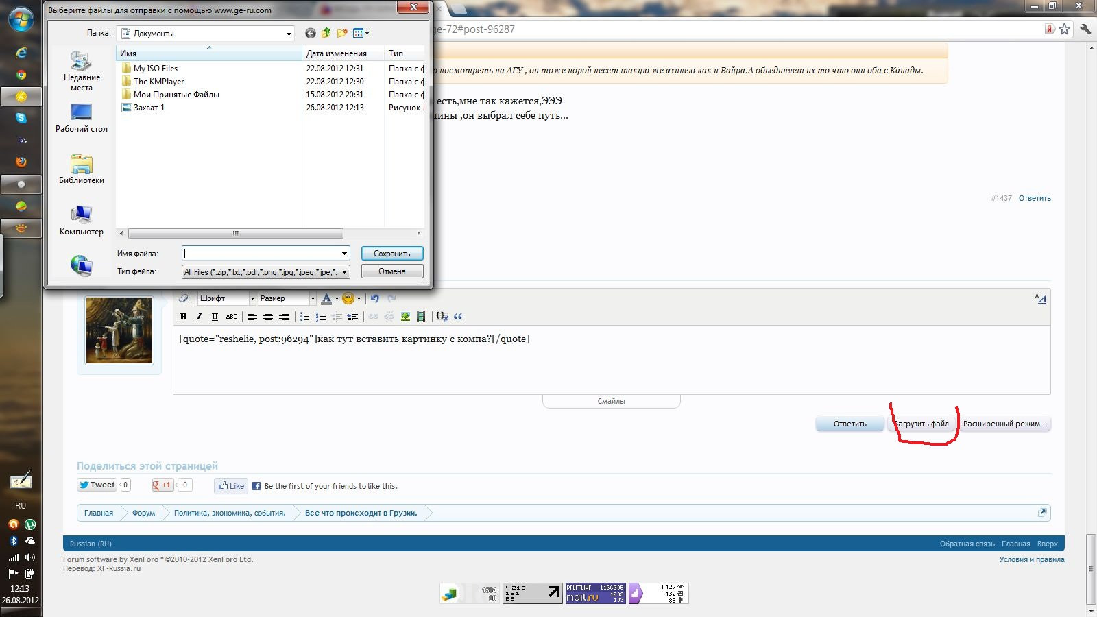1097x617 pixels.
Task: Toggle italic formatting in the reply editor
Action: 199,317
